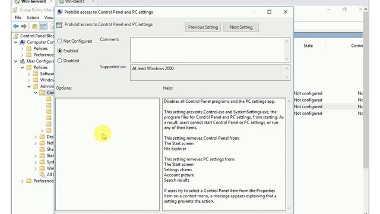Click the State column header in the background window
This screenshot has height=214, width=380.
[308, 46]
